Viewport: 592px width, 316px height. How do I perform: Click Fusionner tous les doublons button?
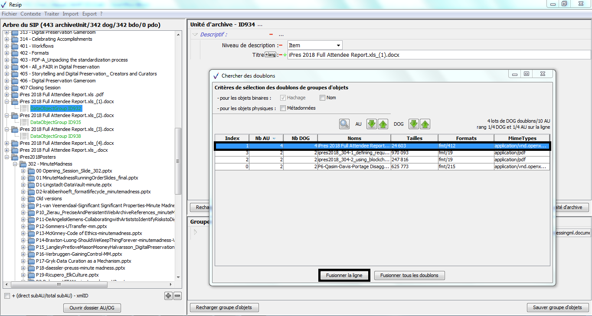point(409,275)
